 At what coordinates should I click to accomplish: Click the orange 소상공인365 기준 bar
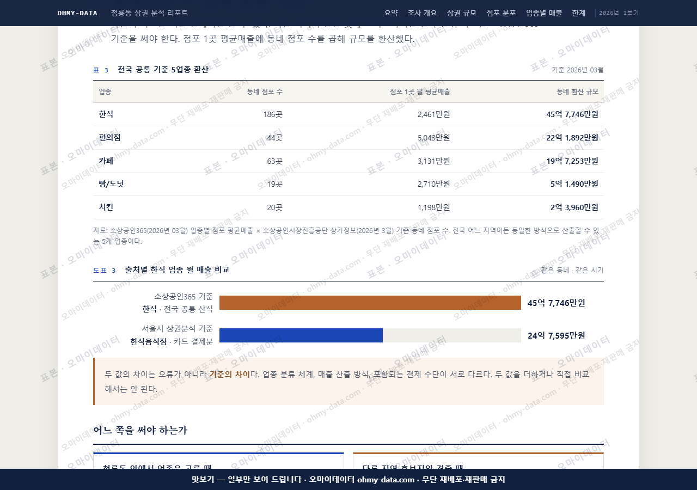(x=370, y=303)
